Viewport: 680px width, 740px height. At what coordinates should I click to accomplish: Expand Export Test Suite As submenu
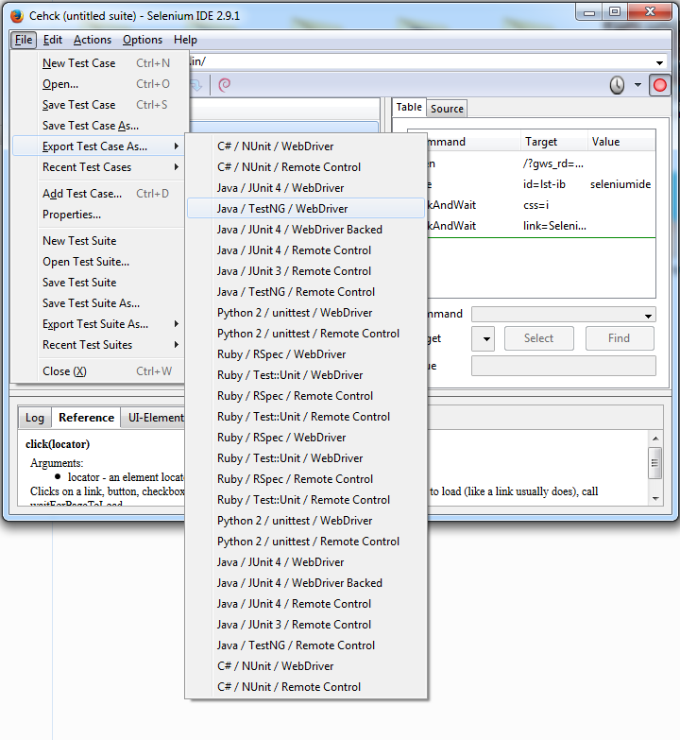[99, 324]
